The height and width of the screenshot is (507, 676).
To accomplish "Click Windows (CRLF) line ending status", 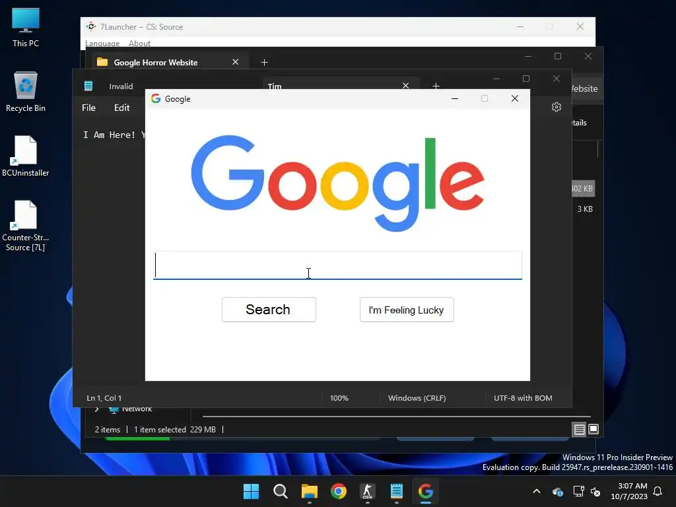I will [417, 398].
